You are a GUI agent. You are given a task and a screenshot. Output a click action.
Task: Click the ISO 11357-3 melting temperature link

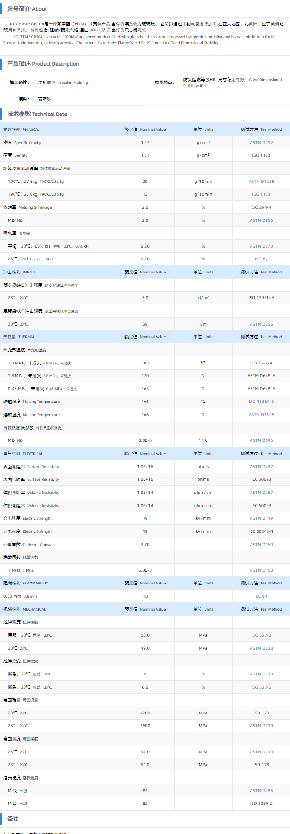[261, 402]
